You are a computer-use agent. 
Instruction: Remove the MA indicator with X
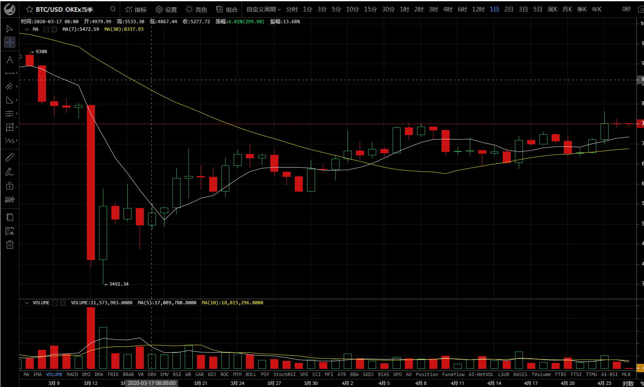(x=54, y=30)
